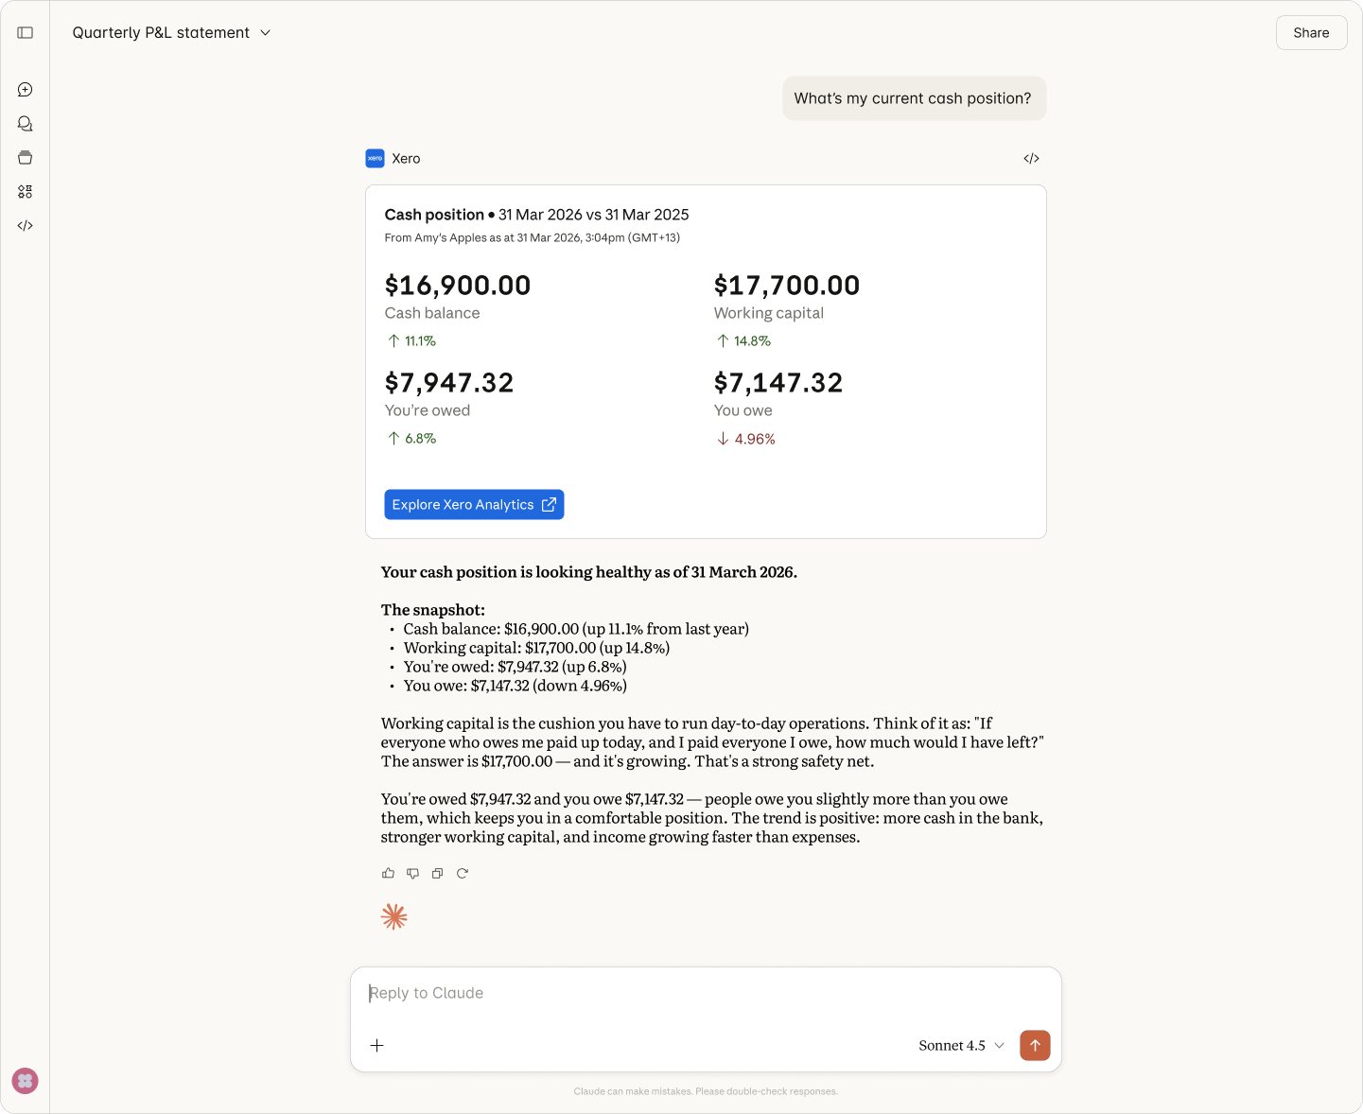Click the bullet "You owe: $7,147.32 (down 4.96%)"
The width and height of the screenshot is (1363, 1114).
point(515,687)
